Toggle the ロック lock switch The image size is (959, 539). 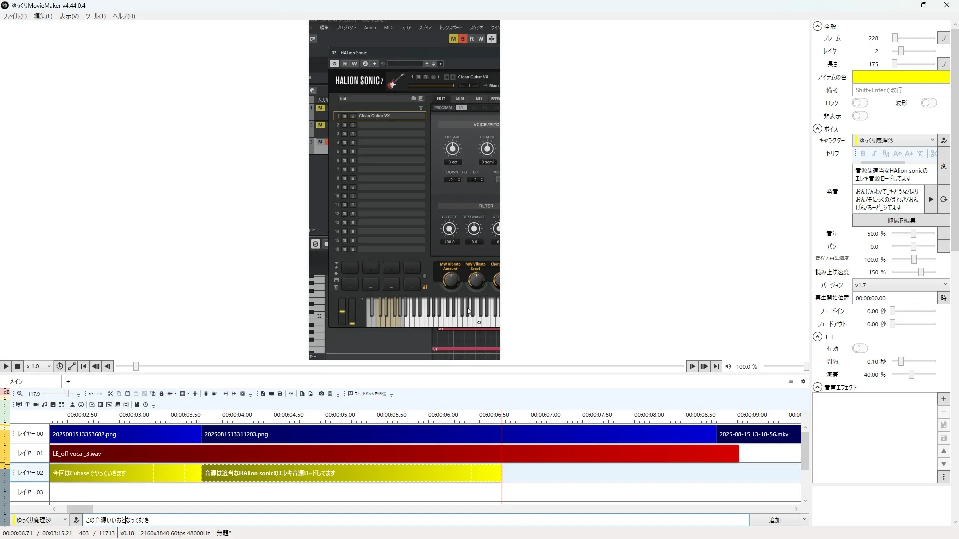pos(860,103)
